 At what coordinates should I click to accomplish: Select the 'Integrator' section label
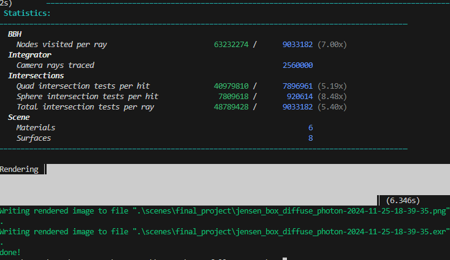(x=29, y=55)
